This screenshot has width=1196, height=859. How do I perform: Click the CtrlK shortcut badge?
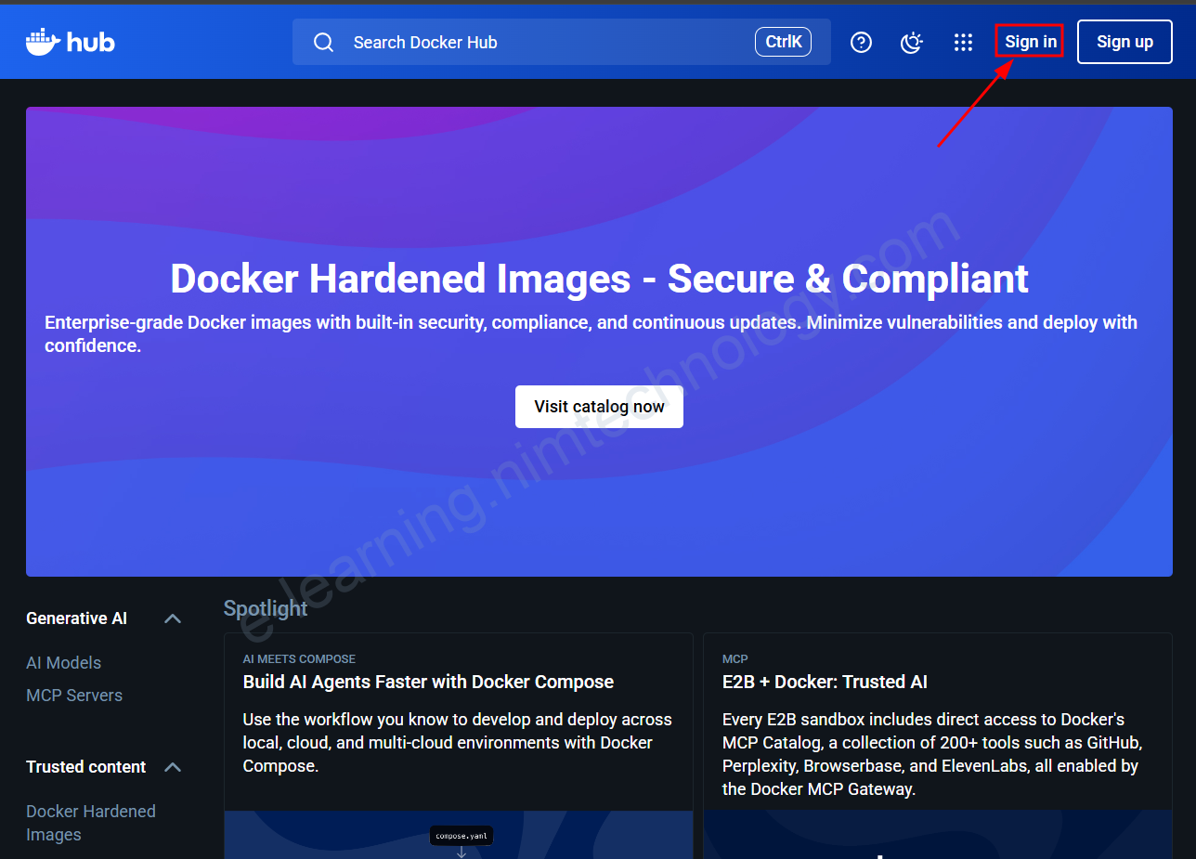coord(783,42)
